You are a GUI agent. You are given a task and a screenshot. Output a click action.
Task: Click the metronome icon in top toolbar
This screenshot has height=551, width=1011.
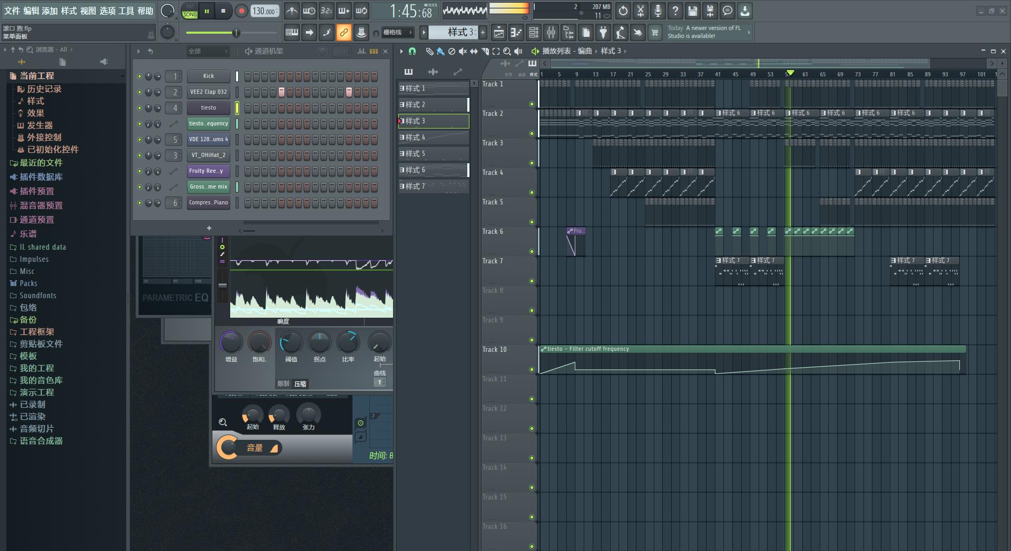pyautogui.click(x=291, y=11)
